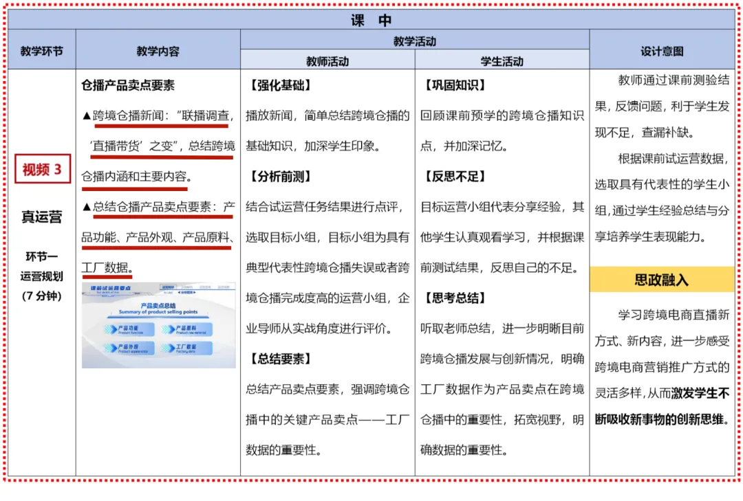
Task: Click the 仓播产品卖点要素 bold heading
Action: point(128,85)
